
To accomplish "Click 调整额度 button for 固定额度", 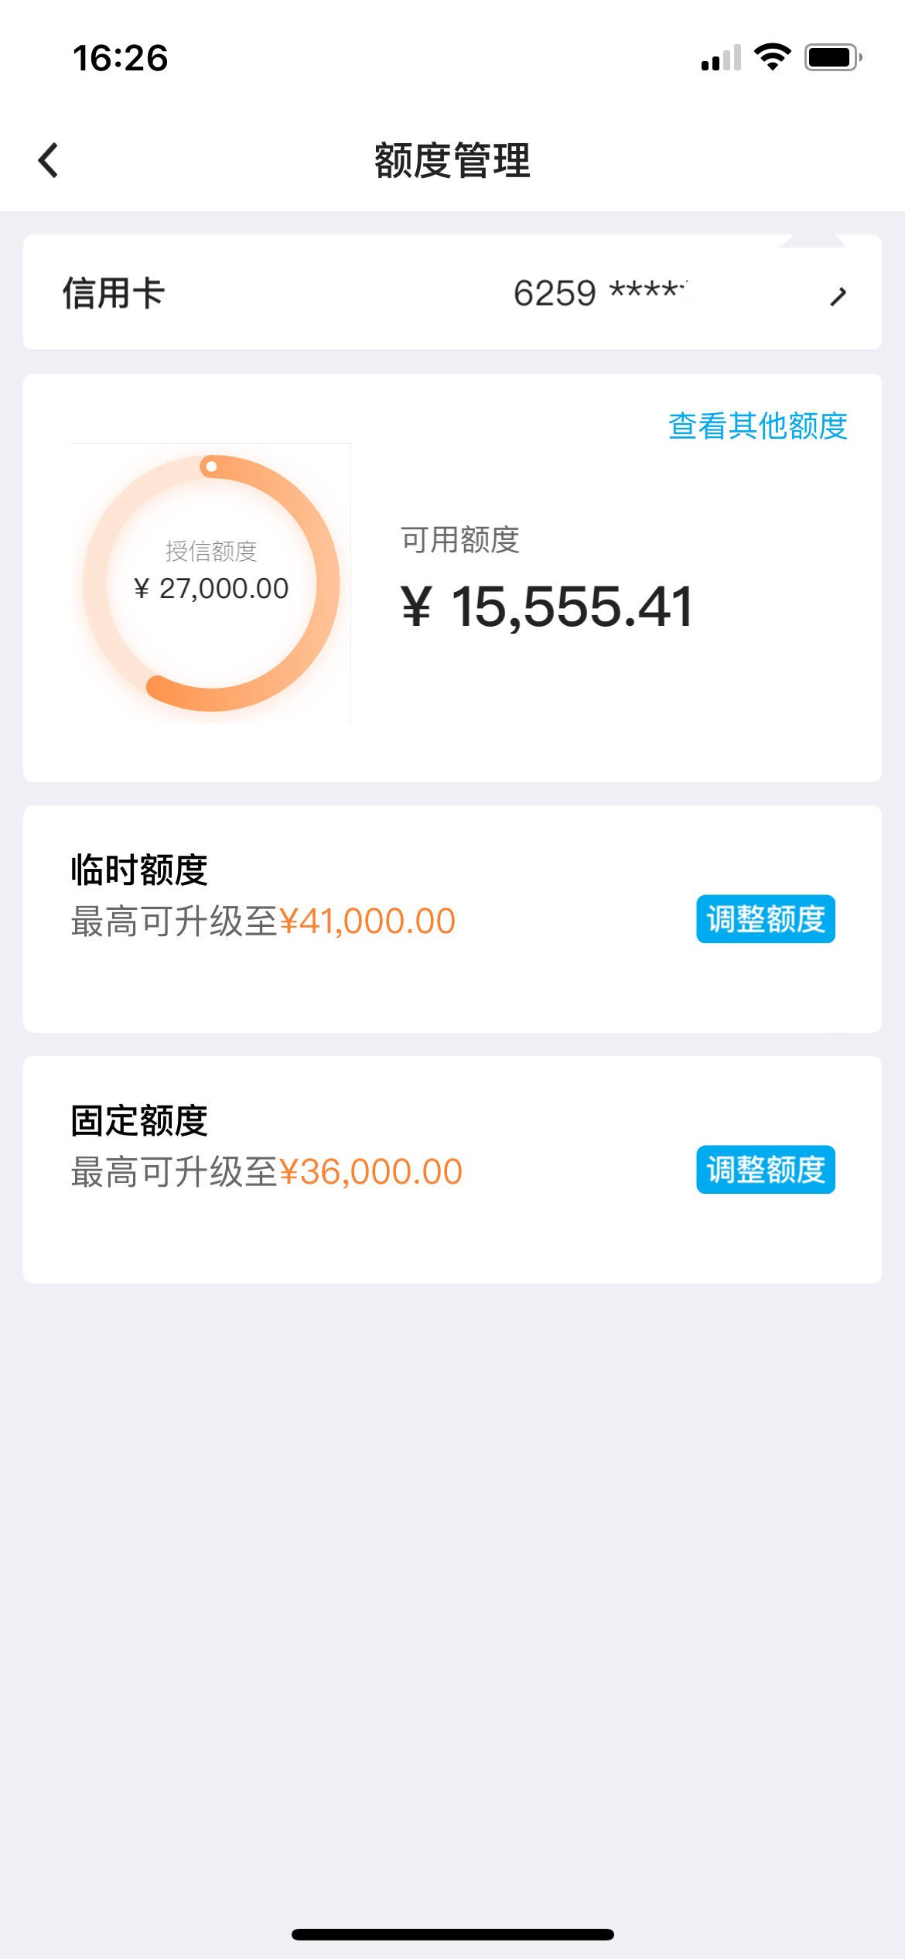I will click(766, 1169).
